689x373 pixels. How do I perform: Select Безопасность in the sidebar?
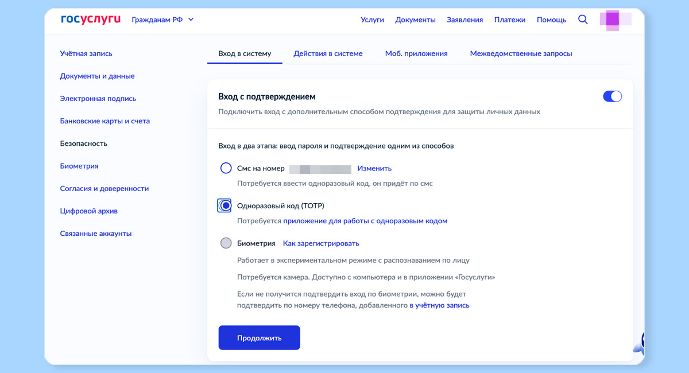[x=83, y=143]
